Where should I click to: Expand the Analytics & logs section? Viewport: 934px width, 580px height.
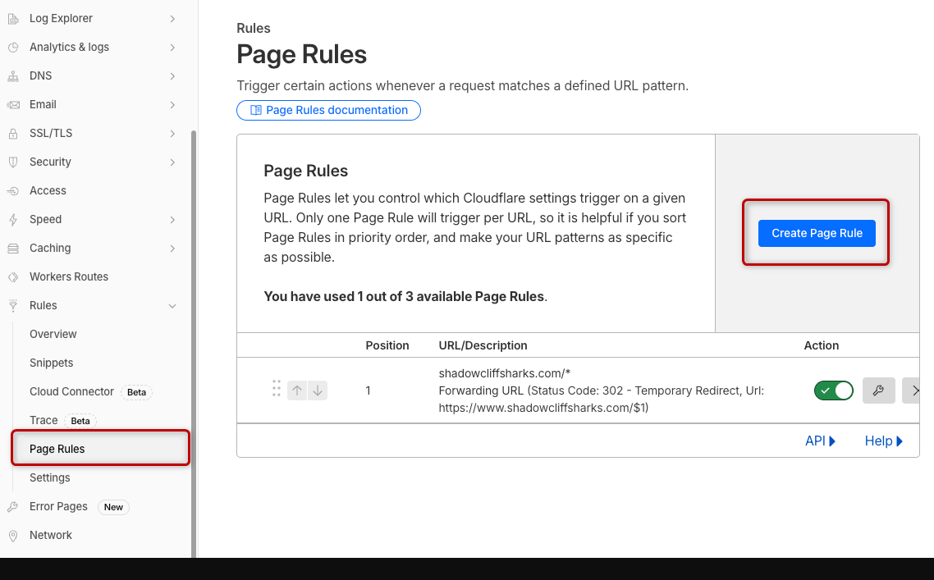pos(172,47)
